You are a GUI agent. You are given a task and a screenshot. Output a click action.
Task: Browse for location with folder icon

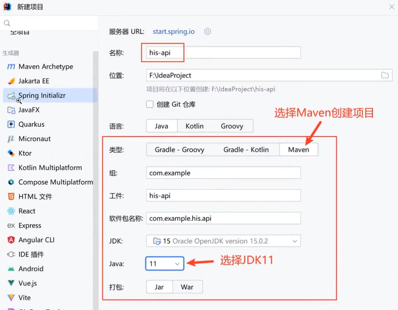click(x=385, y=75)
